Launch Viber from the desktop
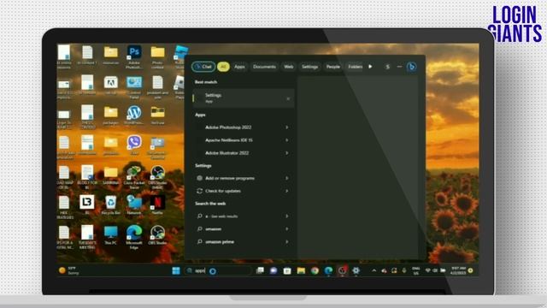547x308 pixels. (x=134, y=145)
